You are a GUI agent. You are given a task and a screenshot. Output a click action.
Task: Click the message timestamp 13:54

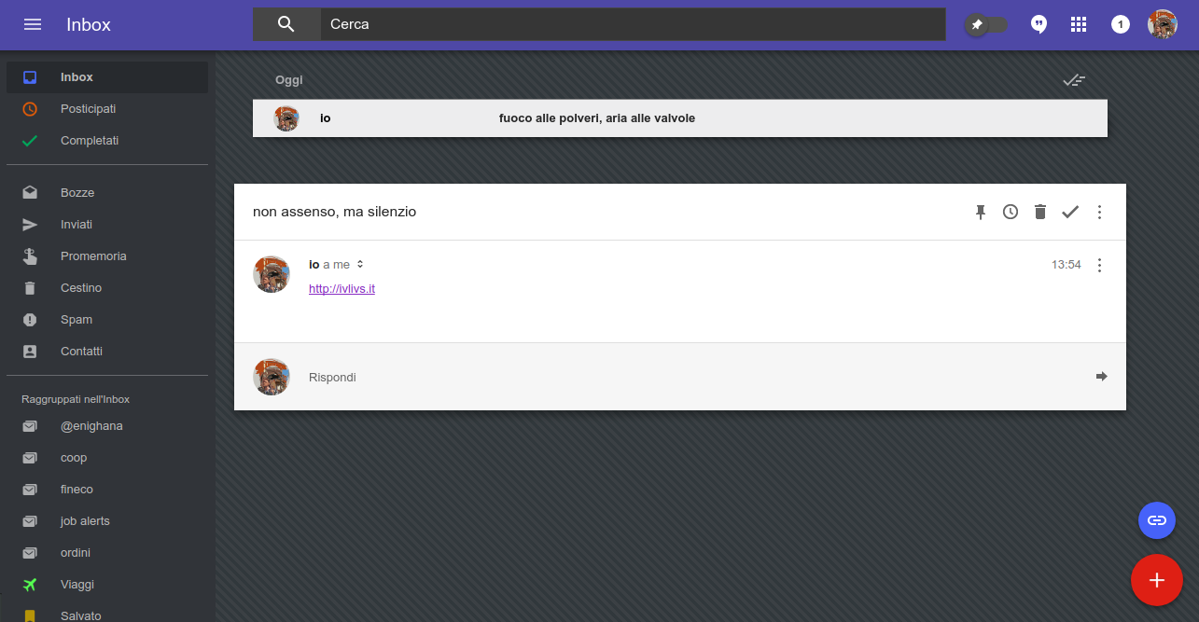1067,265
